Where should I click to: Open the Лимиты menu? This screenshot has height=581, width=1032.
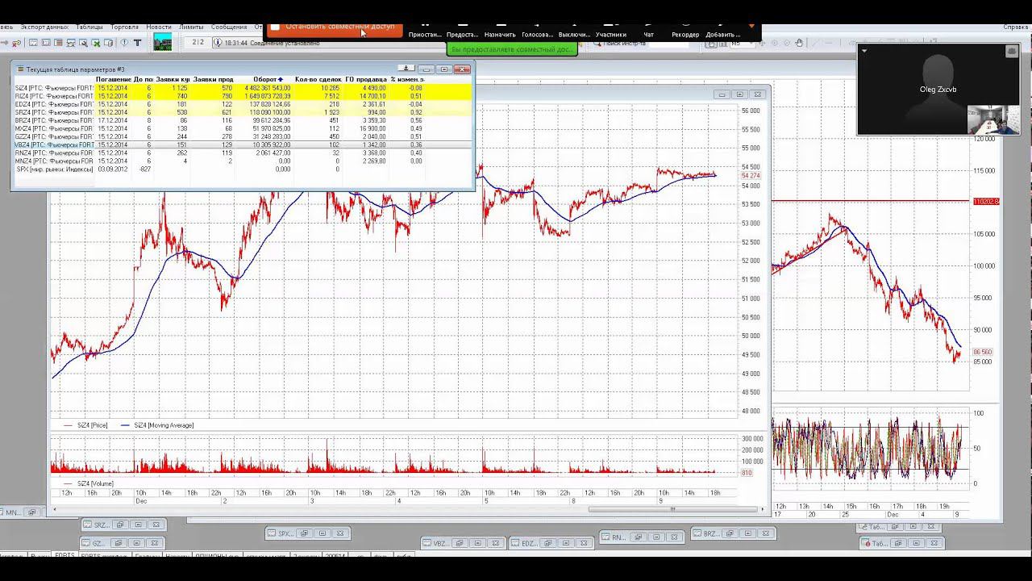pos(191,27)
